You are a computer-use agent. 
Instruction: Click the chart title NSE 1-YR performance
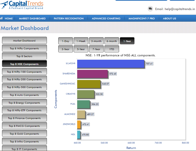121,55
